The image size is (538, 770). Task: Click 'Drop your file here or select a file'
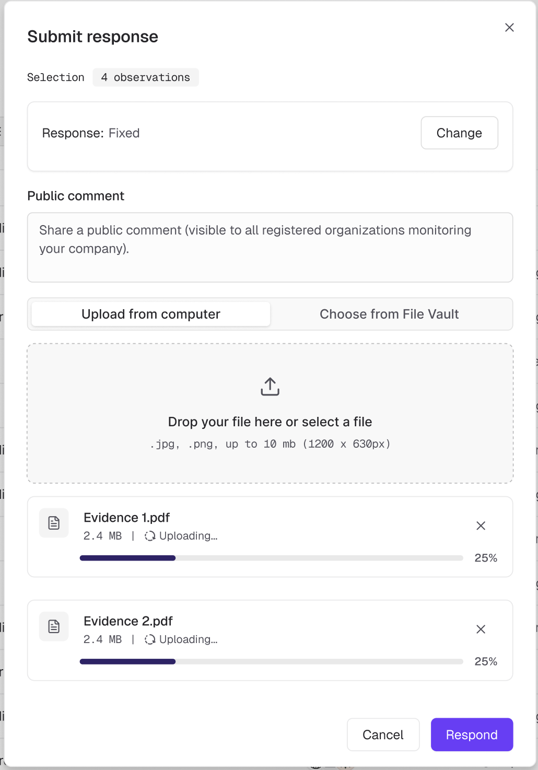click(270, 422)
